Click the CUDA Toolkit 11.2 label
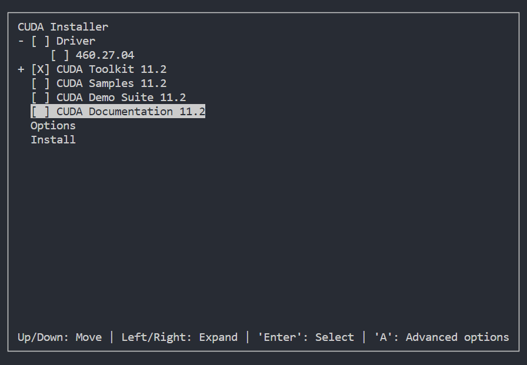Viewport: 527px width, 365px height. pos(111,69)
